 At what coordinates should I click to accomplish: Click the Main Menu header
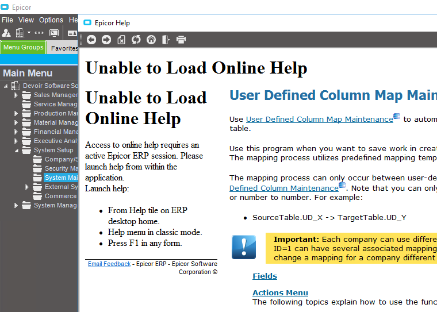click(x=28, y=74)
